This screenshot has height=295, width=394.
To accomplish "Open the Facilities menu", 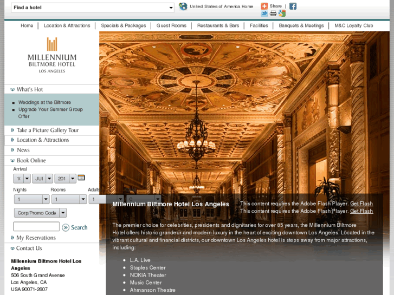I will (259, 25).
